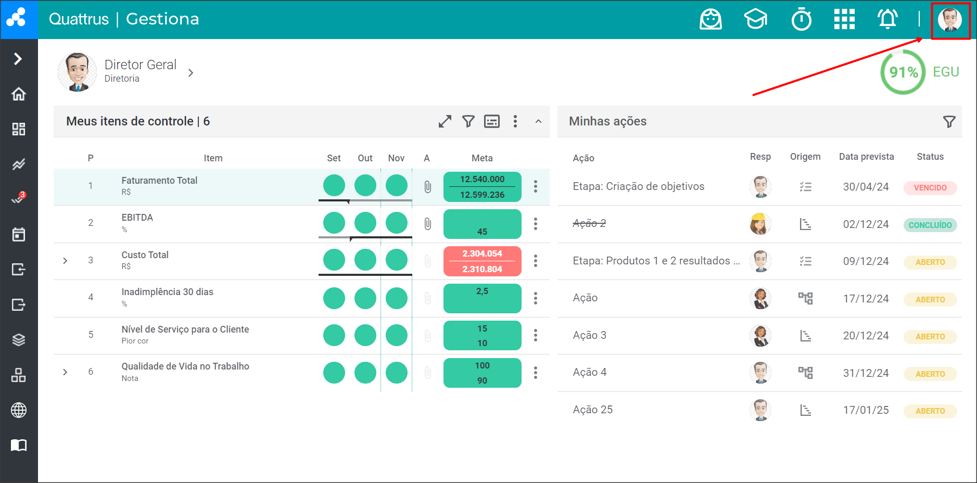Filter the Minhas ações list
Screen dimensions: 977x483
tap(949, 122)
